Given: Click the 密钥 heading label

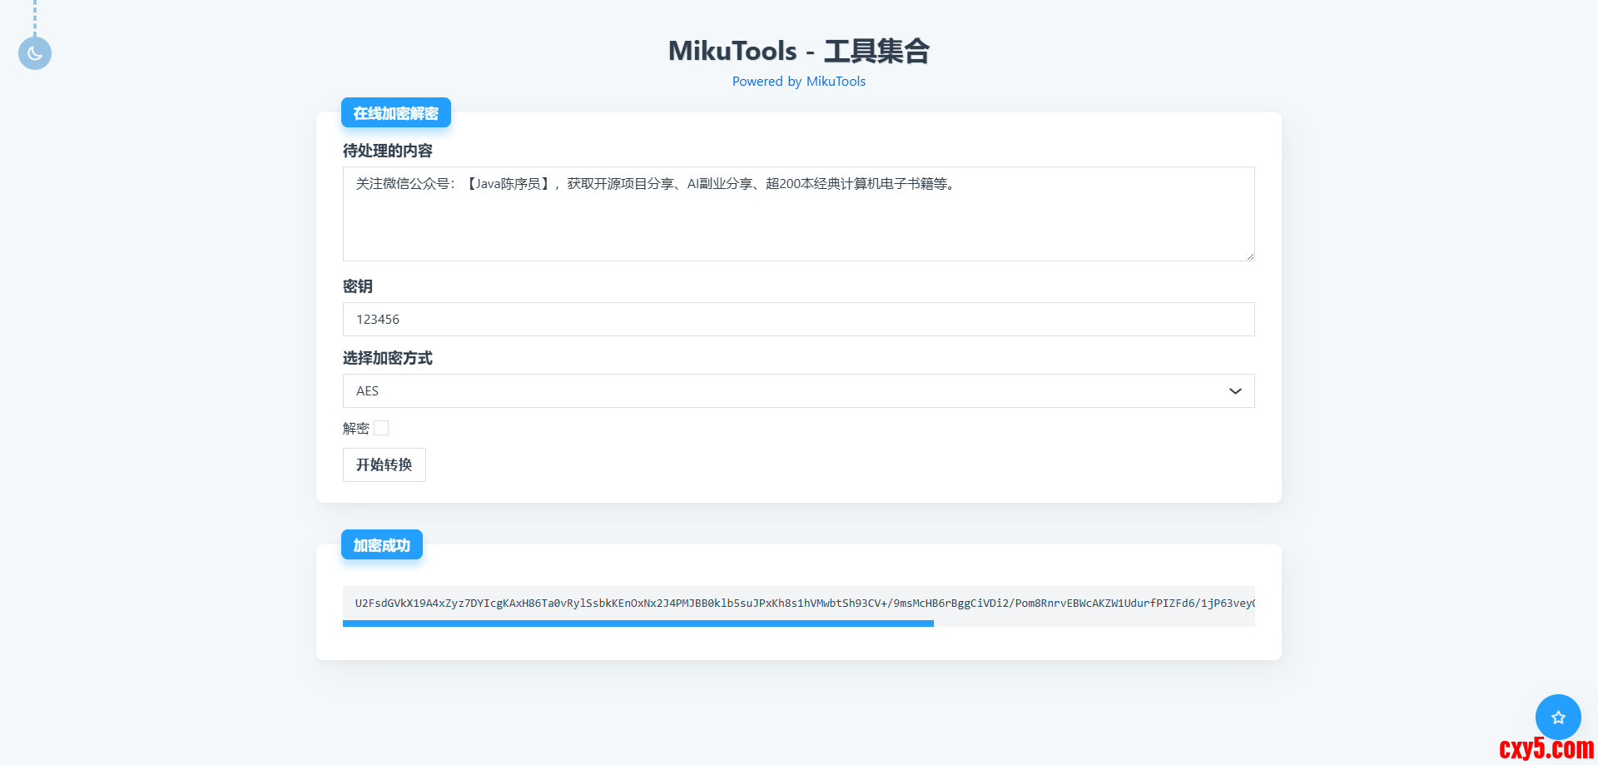Looking at the screenshot, I should coord(358,286).
